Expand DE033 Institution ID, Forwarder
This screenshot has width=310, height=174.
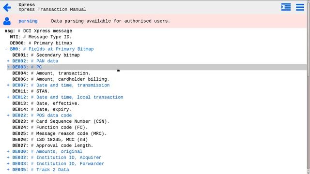(8, 164)
